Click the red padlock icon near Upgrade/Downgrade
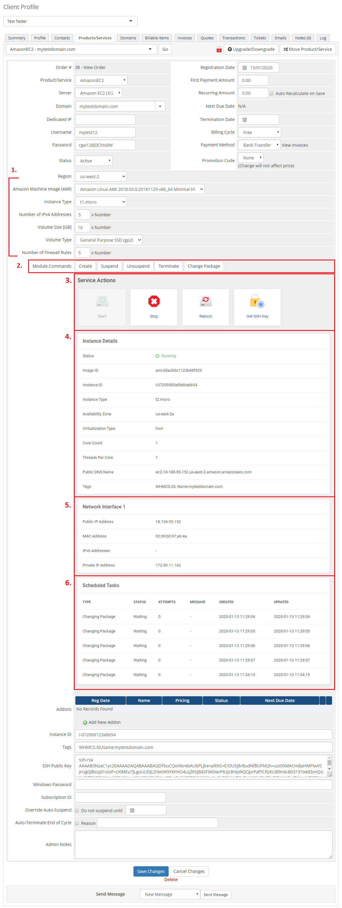Viewport: 342px width, 908px height. coord(219,49)
